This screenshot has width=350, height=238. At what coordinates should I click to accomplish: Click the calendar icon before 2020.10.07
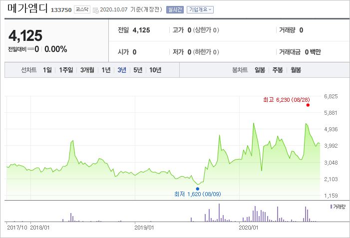click(x=95, y=10)
